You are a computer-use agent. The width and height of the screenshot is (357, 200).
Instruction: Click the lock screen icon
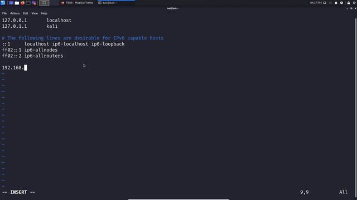coord(349,3)
